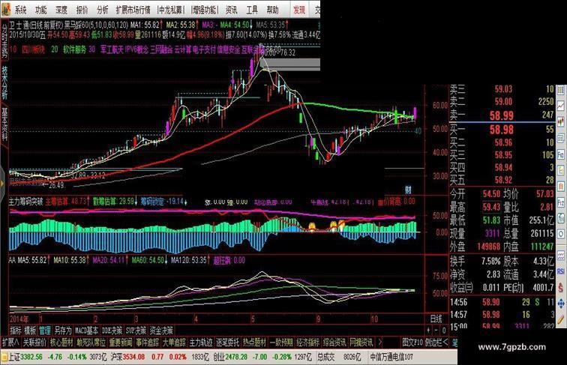
Task: Open the 敢死队席位 tab
Action: pos(91,342)
